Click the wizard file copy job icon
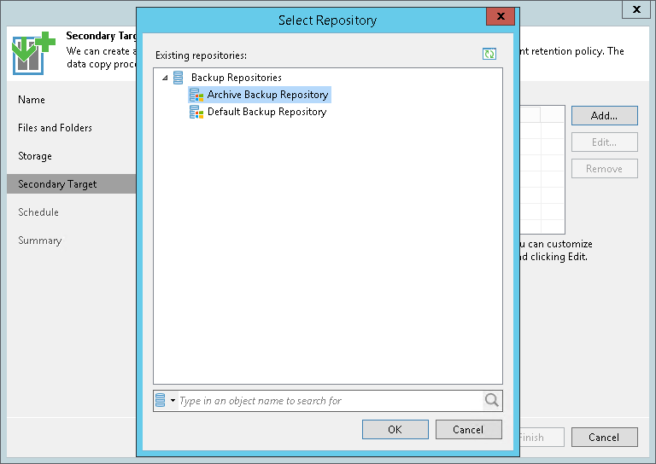Image resolution: width=656 pixels, height=464 pixels. 33,54
